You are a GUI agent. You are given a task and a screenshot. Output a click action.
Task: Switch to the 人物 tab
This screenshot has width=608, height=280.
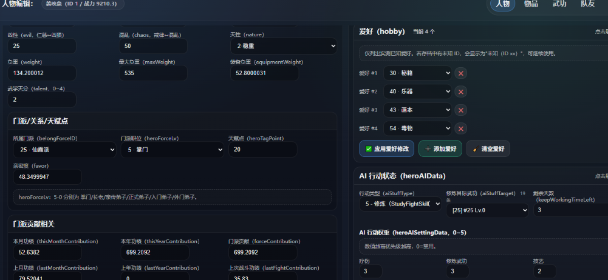pos(502,4)
